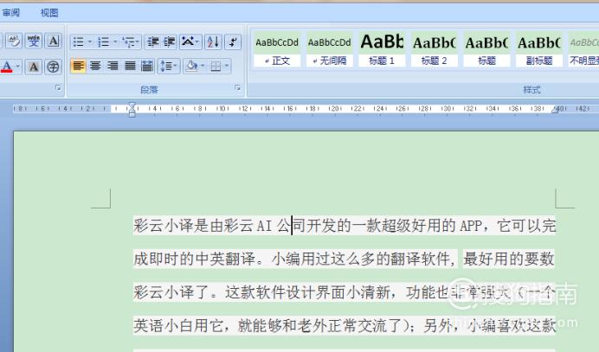
Task: Expand the line spacing dropdown arrow
Action: coord(176,66)
